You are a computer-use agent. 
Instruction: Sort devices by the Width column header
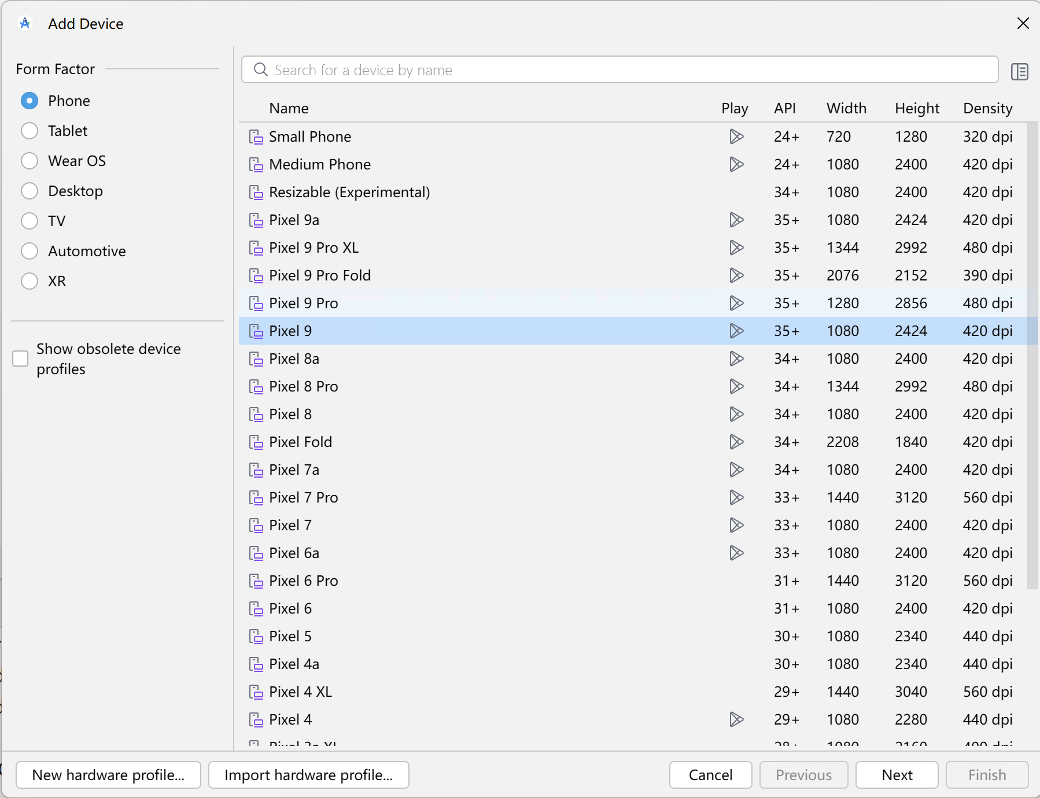click(846, 108)
